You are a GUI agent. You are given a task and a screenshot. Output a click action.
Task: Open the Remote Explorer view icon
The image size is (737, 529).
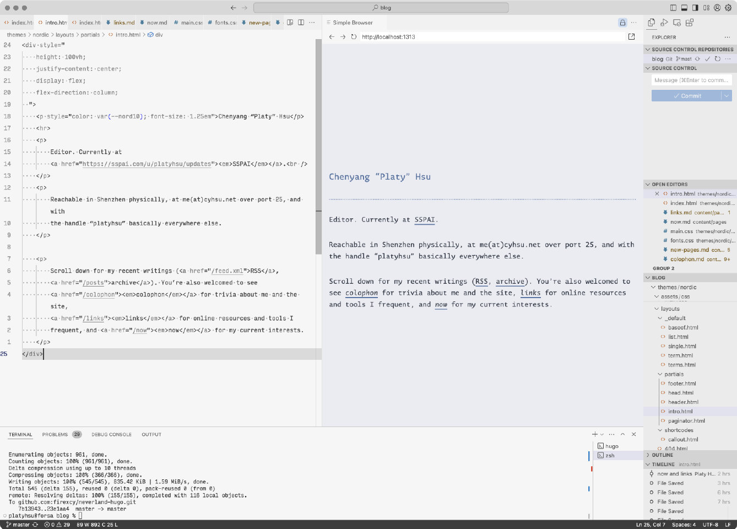click(677, 23)
